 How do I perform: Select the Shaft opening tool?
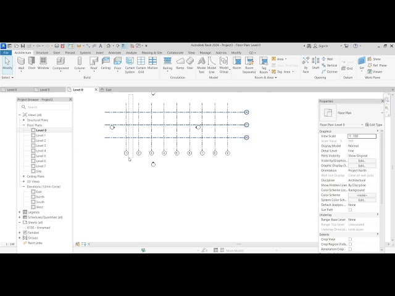[x=315, y=64]
